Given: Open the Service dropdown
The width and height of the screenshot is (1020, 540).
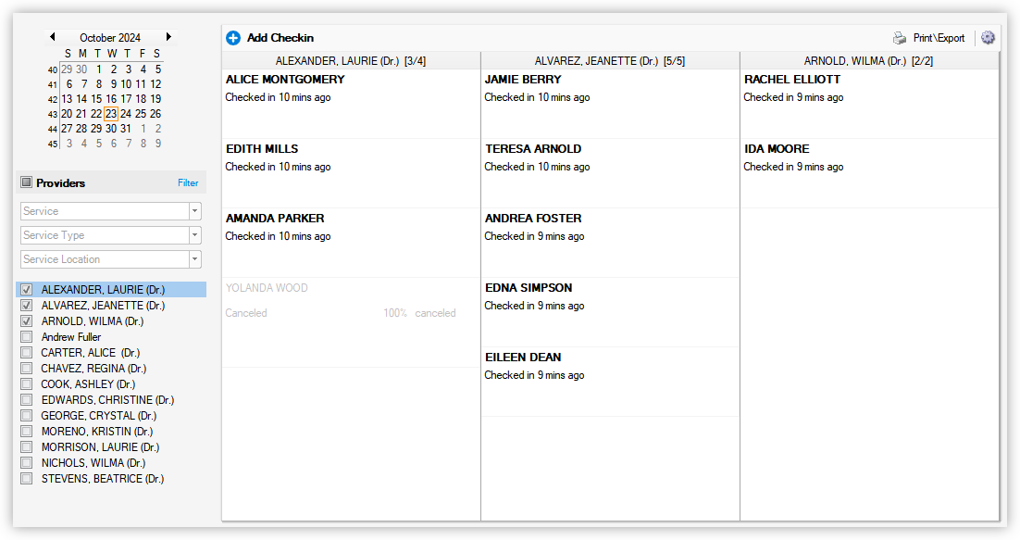Looking at the screenshot, I should click(195, 210).
